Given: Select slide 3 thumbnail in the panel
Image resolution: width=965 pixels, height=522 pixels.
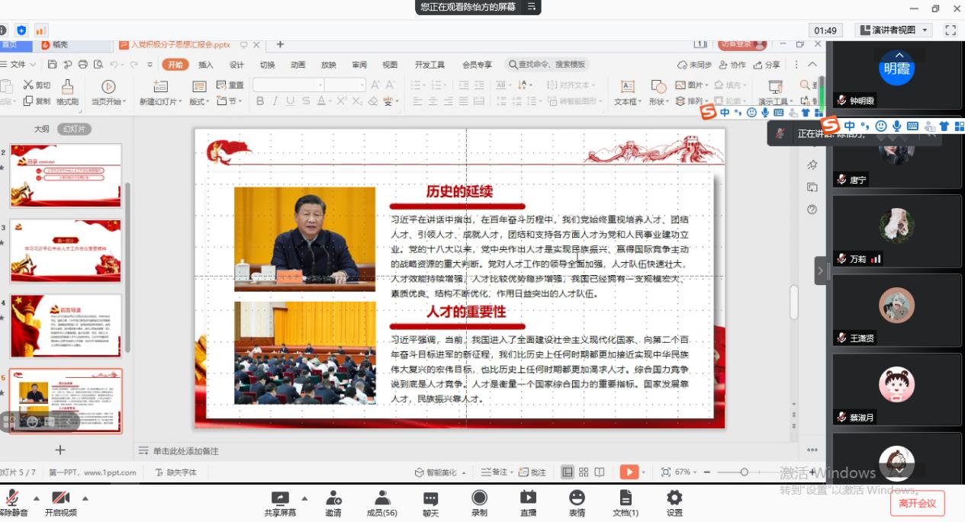Looking at the screenshot, I should click(66, 251).
